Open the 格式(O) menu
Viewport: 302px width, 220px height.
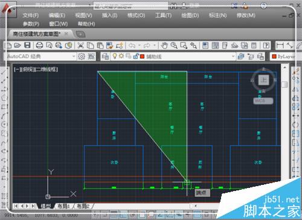click(x=137, y=15)
